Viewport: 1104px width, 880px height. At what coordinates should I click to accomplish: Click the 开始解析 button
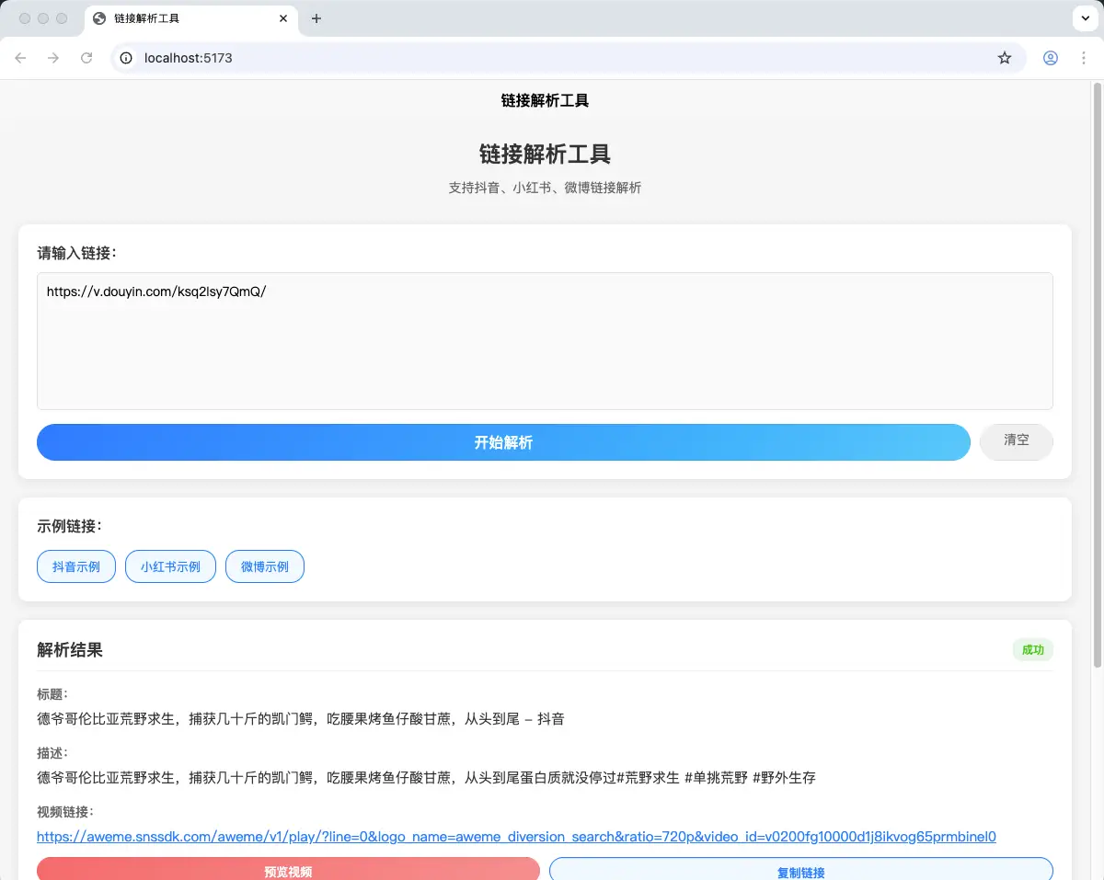click(503, 442)
